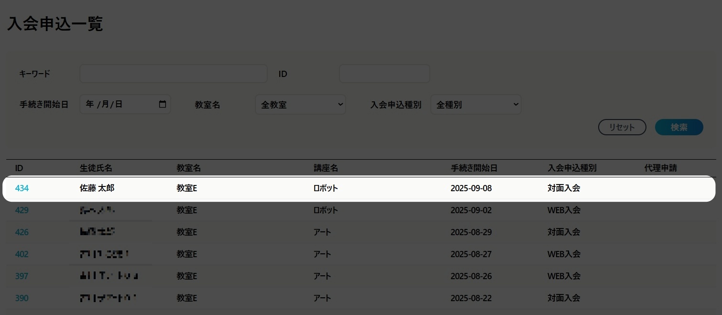
Task: Open application ID 434 link
Action: coord(22,188)
